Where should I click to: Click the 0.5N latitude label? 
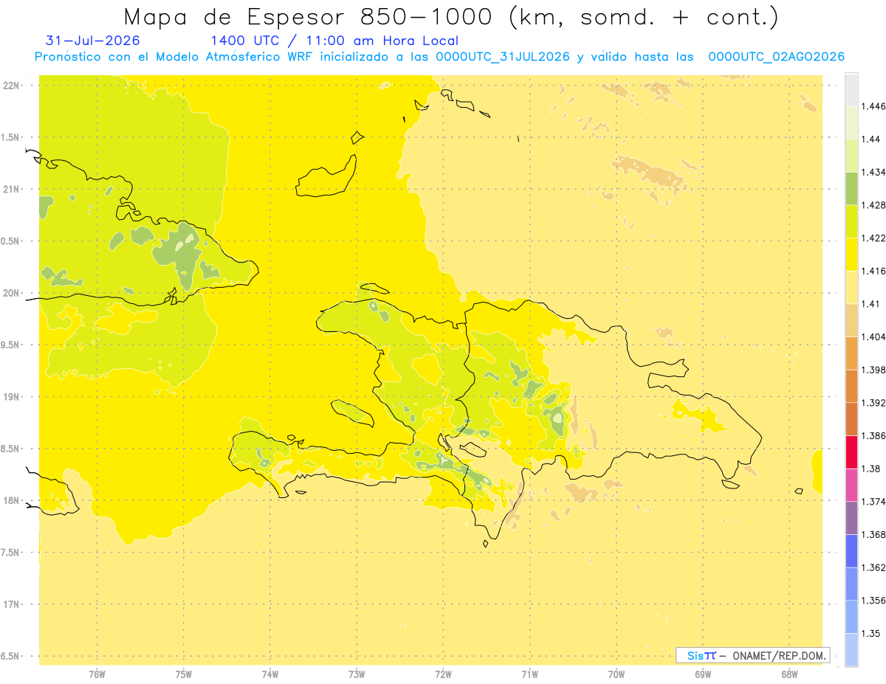[x=11, y=241]
